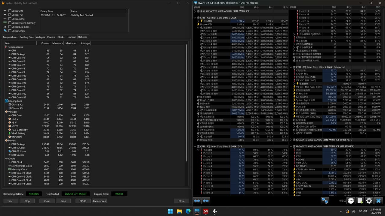Uncheck Stress FPU checkbox
385x216 pixels.
click(10, 15)
